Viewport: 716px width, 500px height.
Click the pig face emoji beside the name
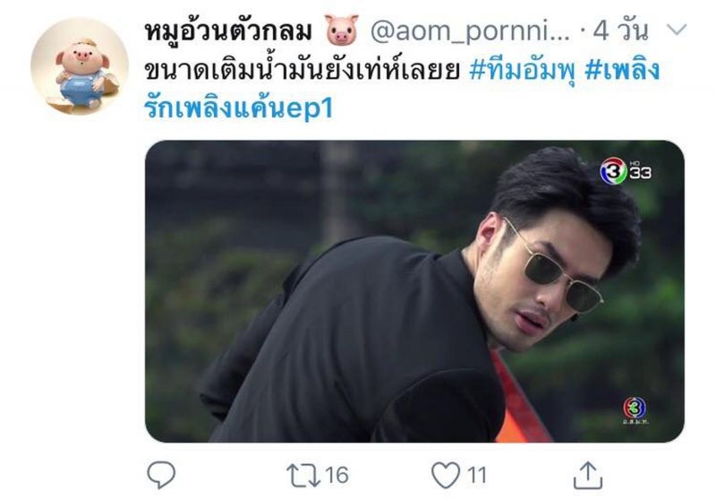point(342,30)
